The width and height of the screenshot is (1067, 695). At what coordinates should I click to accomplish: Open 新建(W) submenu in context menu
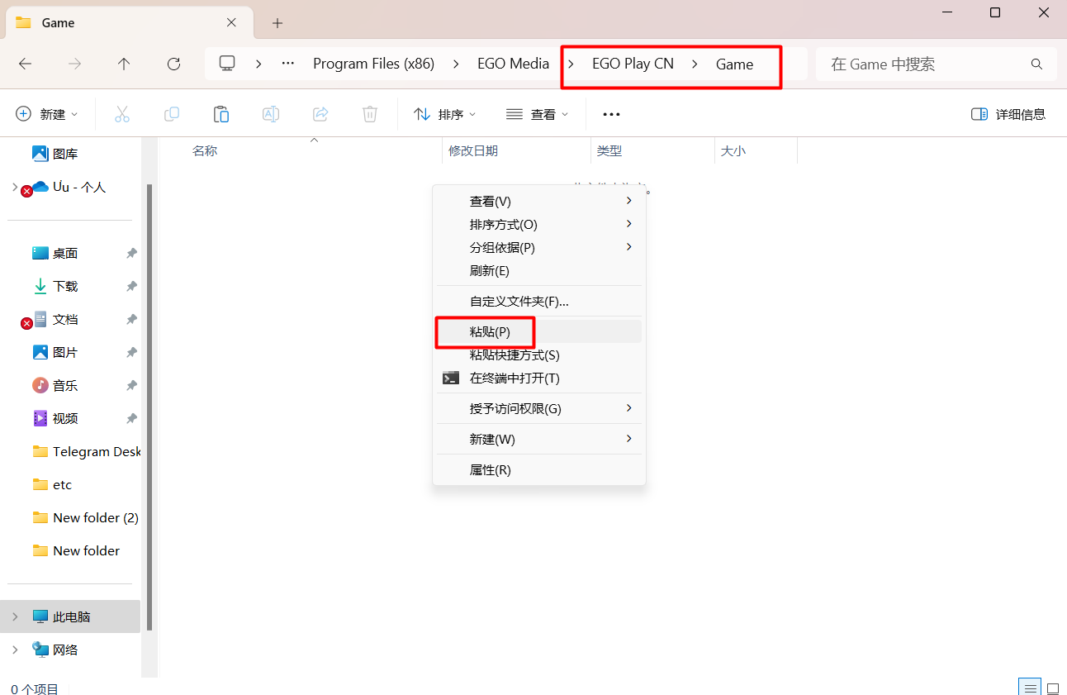[539, 439]
